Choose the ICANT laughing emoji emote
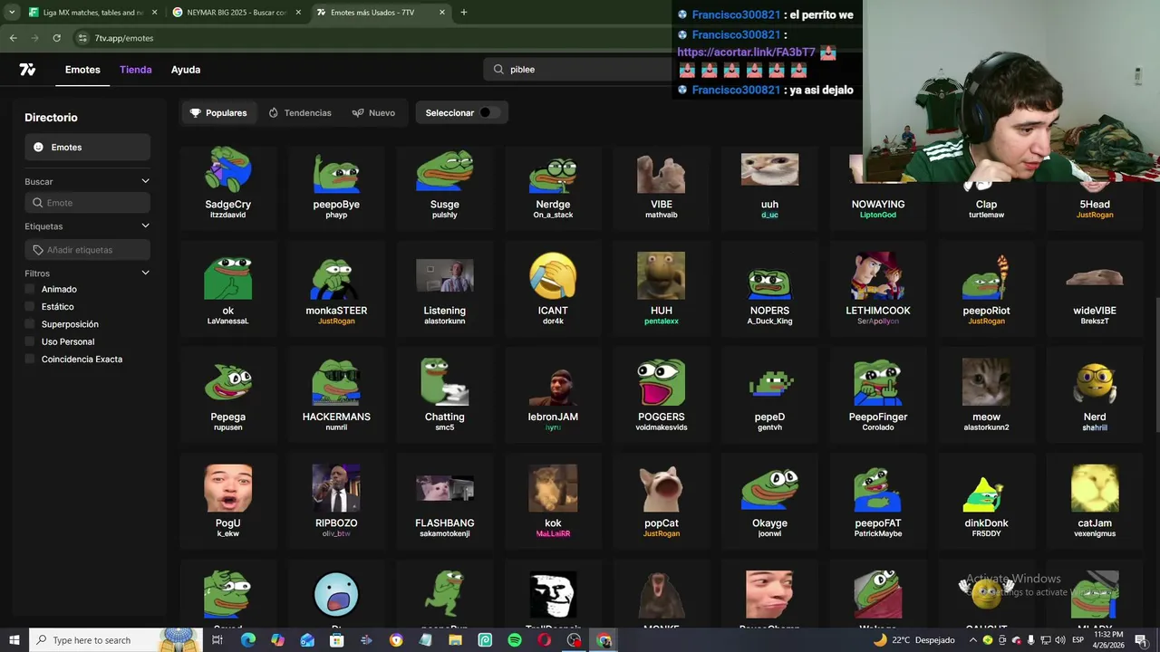Screen dimensions: 1160x652 [553, 290]
